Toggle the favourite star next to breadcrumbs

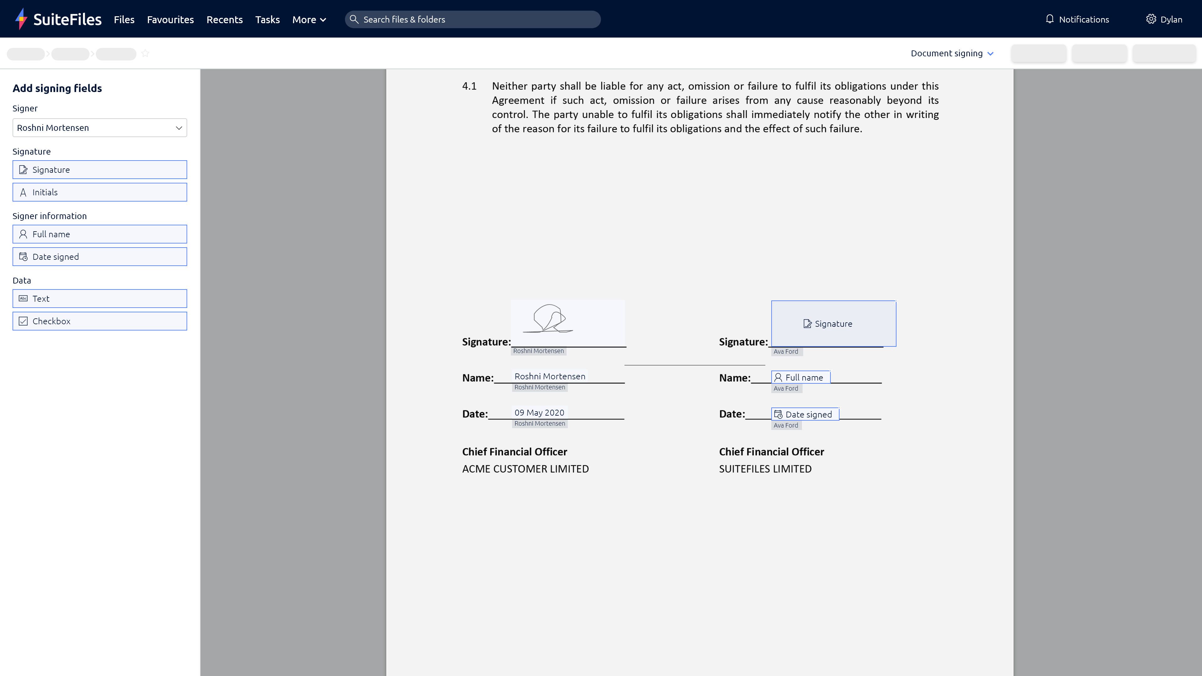(145, 53)
